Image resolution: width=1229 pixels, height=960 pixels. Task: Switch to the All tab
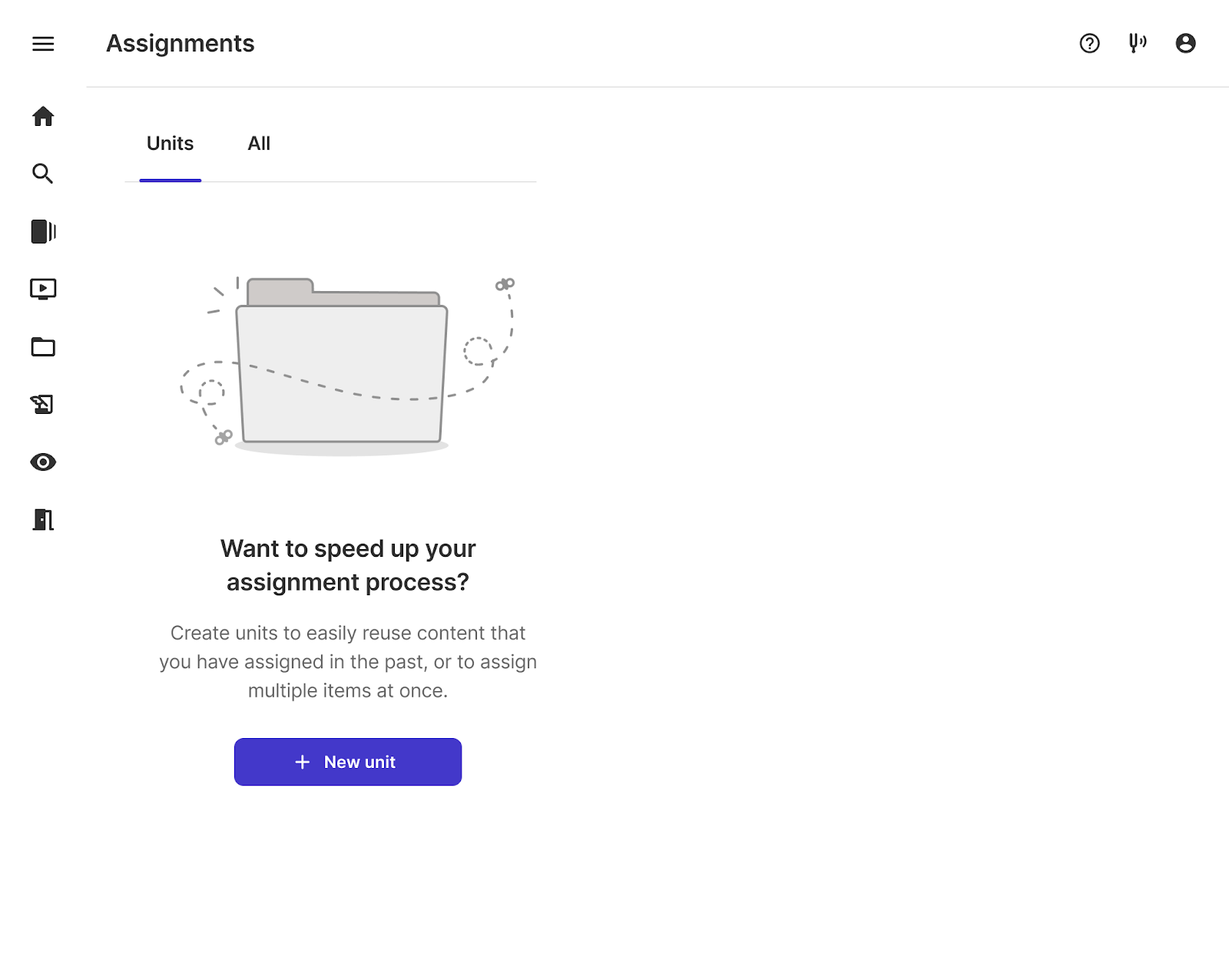coord(259,144)
